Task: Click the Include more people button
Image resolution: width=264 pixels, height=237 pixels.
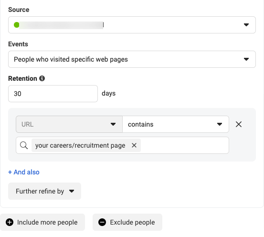Action: point(42,222)
